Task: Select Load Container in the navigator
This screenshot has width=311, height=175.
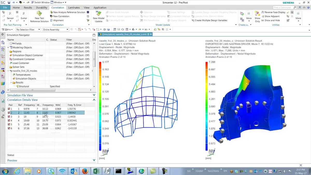Action: pyautogui.click(x=21, y=63)
